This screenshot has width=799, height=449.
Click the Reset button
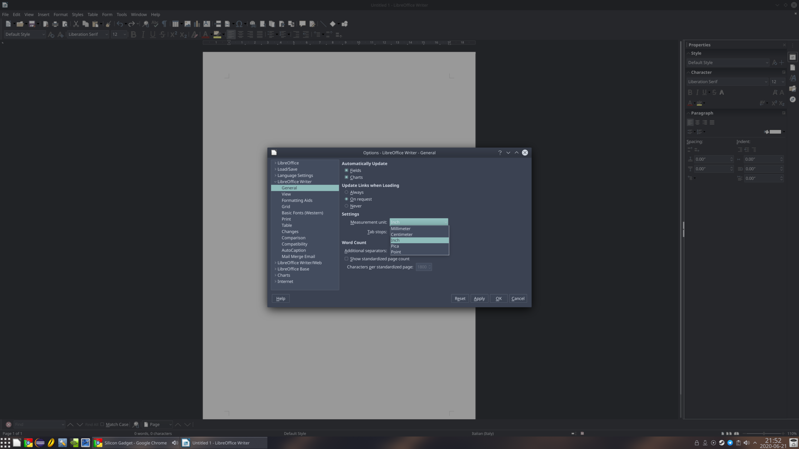click(460, 298)
